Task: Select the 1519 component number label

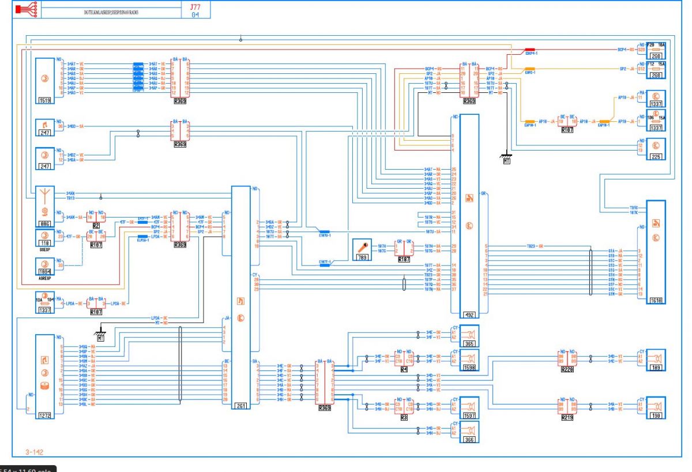Action: tap(44, 100)
